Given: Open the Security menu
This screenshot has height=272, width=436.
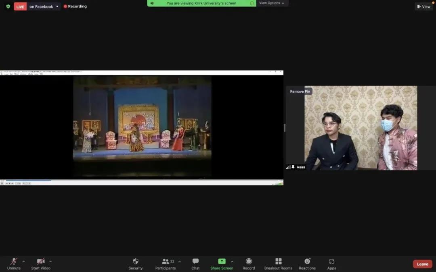Looking at the screenshot, I should click(135, 264).
